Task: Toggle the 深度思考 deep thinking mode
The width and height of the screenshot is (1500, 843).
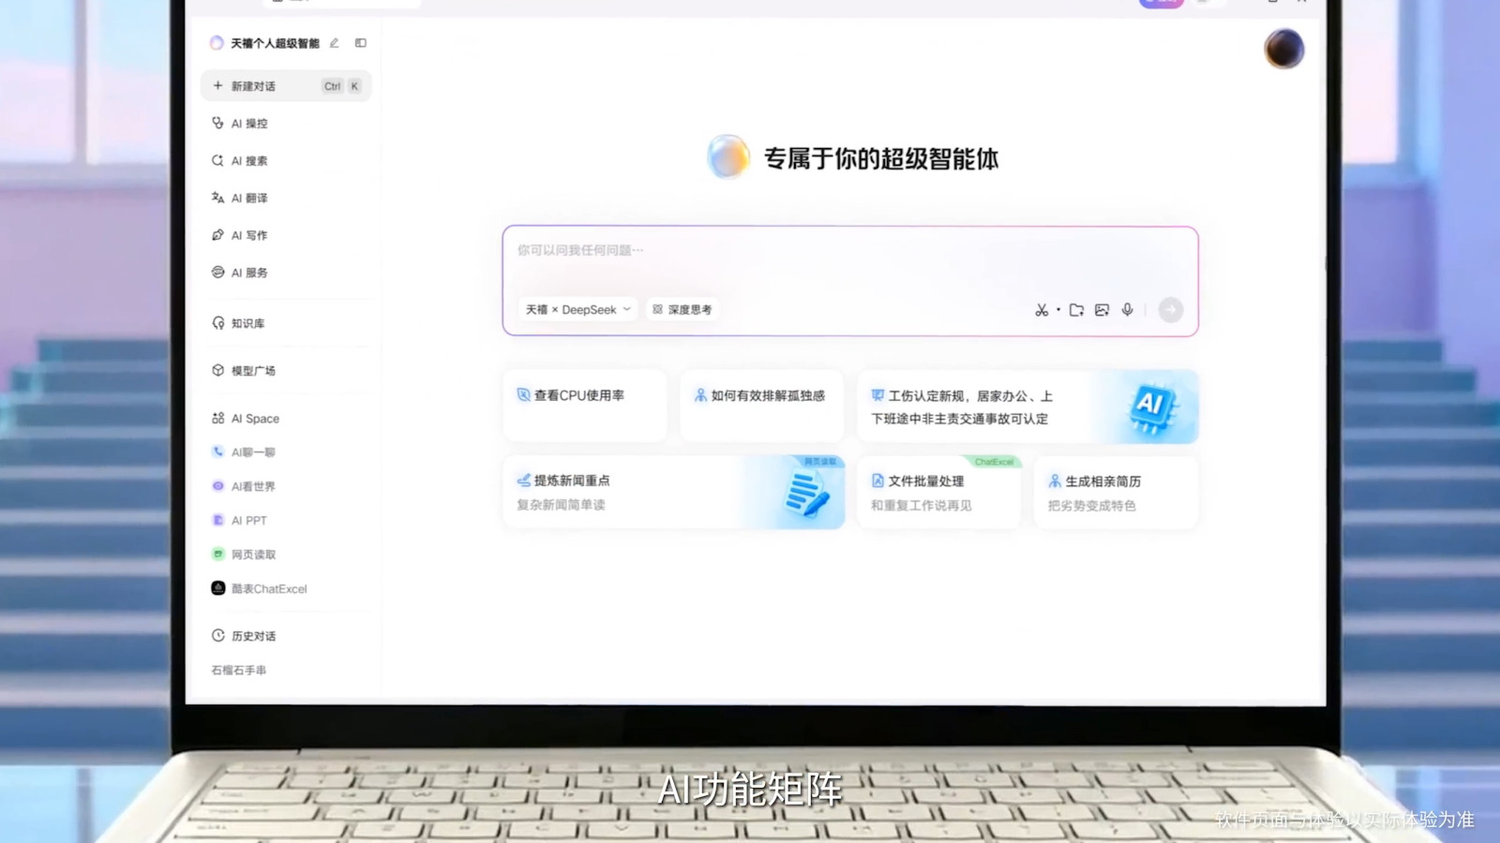Action: point(682,310)
